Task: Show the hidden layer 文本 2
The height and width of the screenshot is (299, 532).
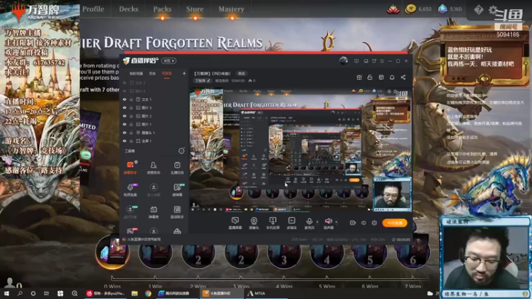Action: point(124,82)
